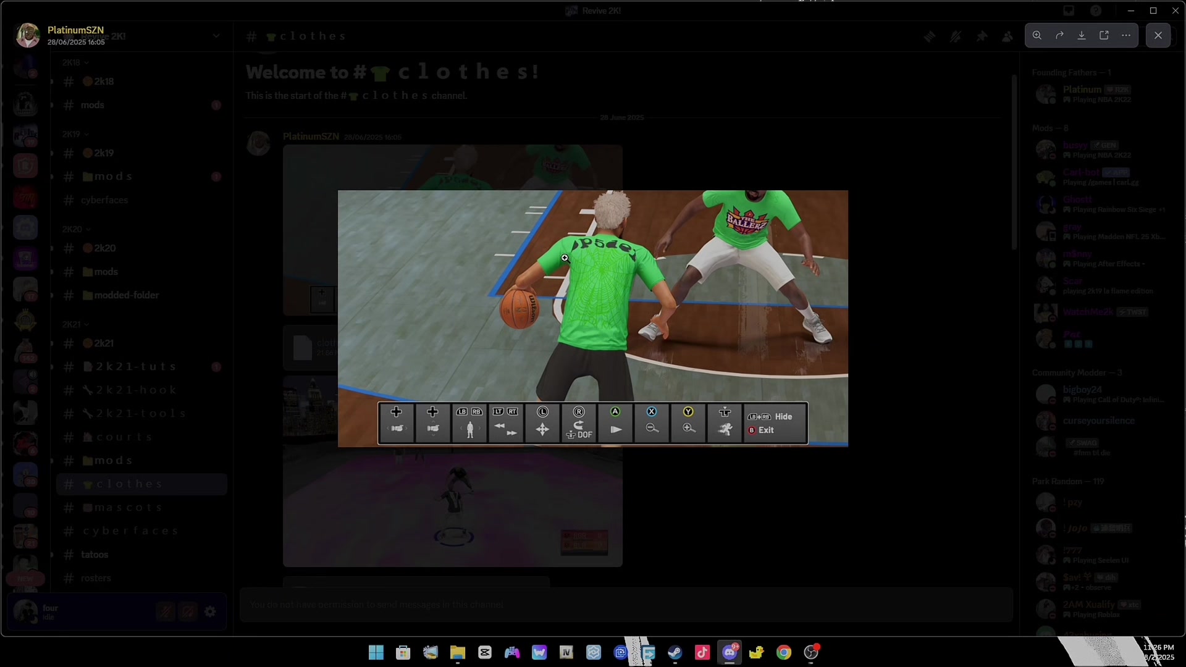Collapse the 2K18 category
The width and height of the screenshot is (1186, 667).
click(x=75, y=62)
